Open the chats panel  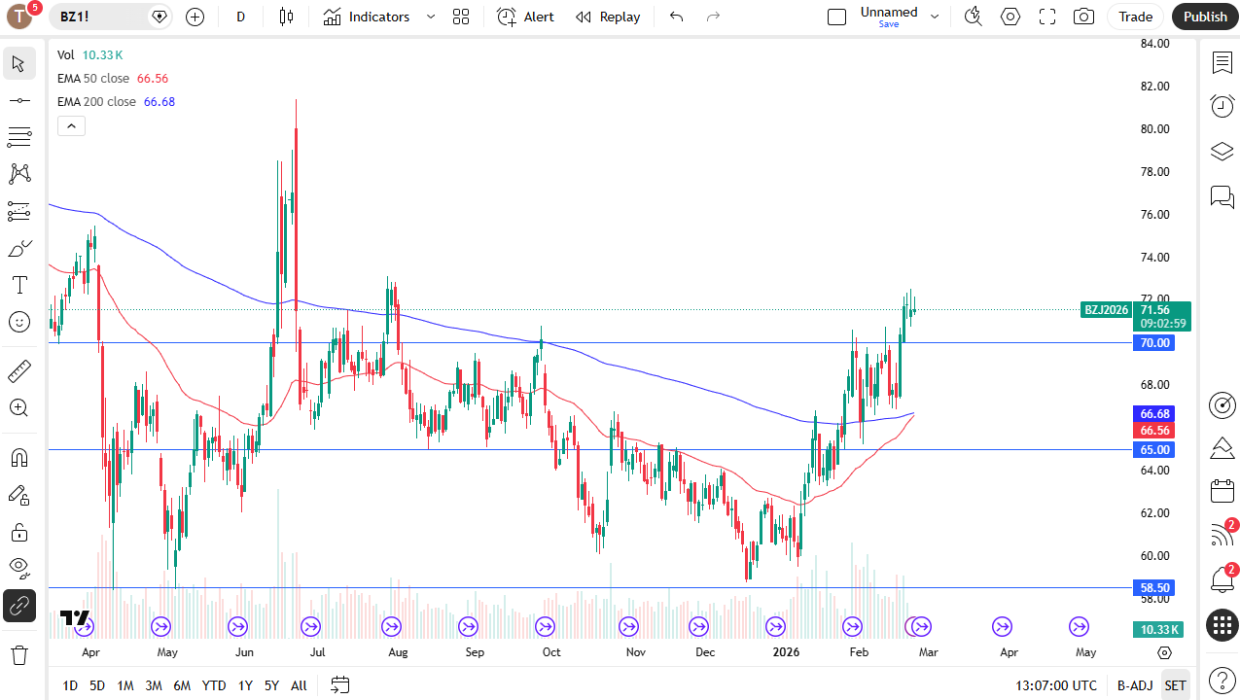point(1222,197)
